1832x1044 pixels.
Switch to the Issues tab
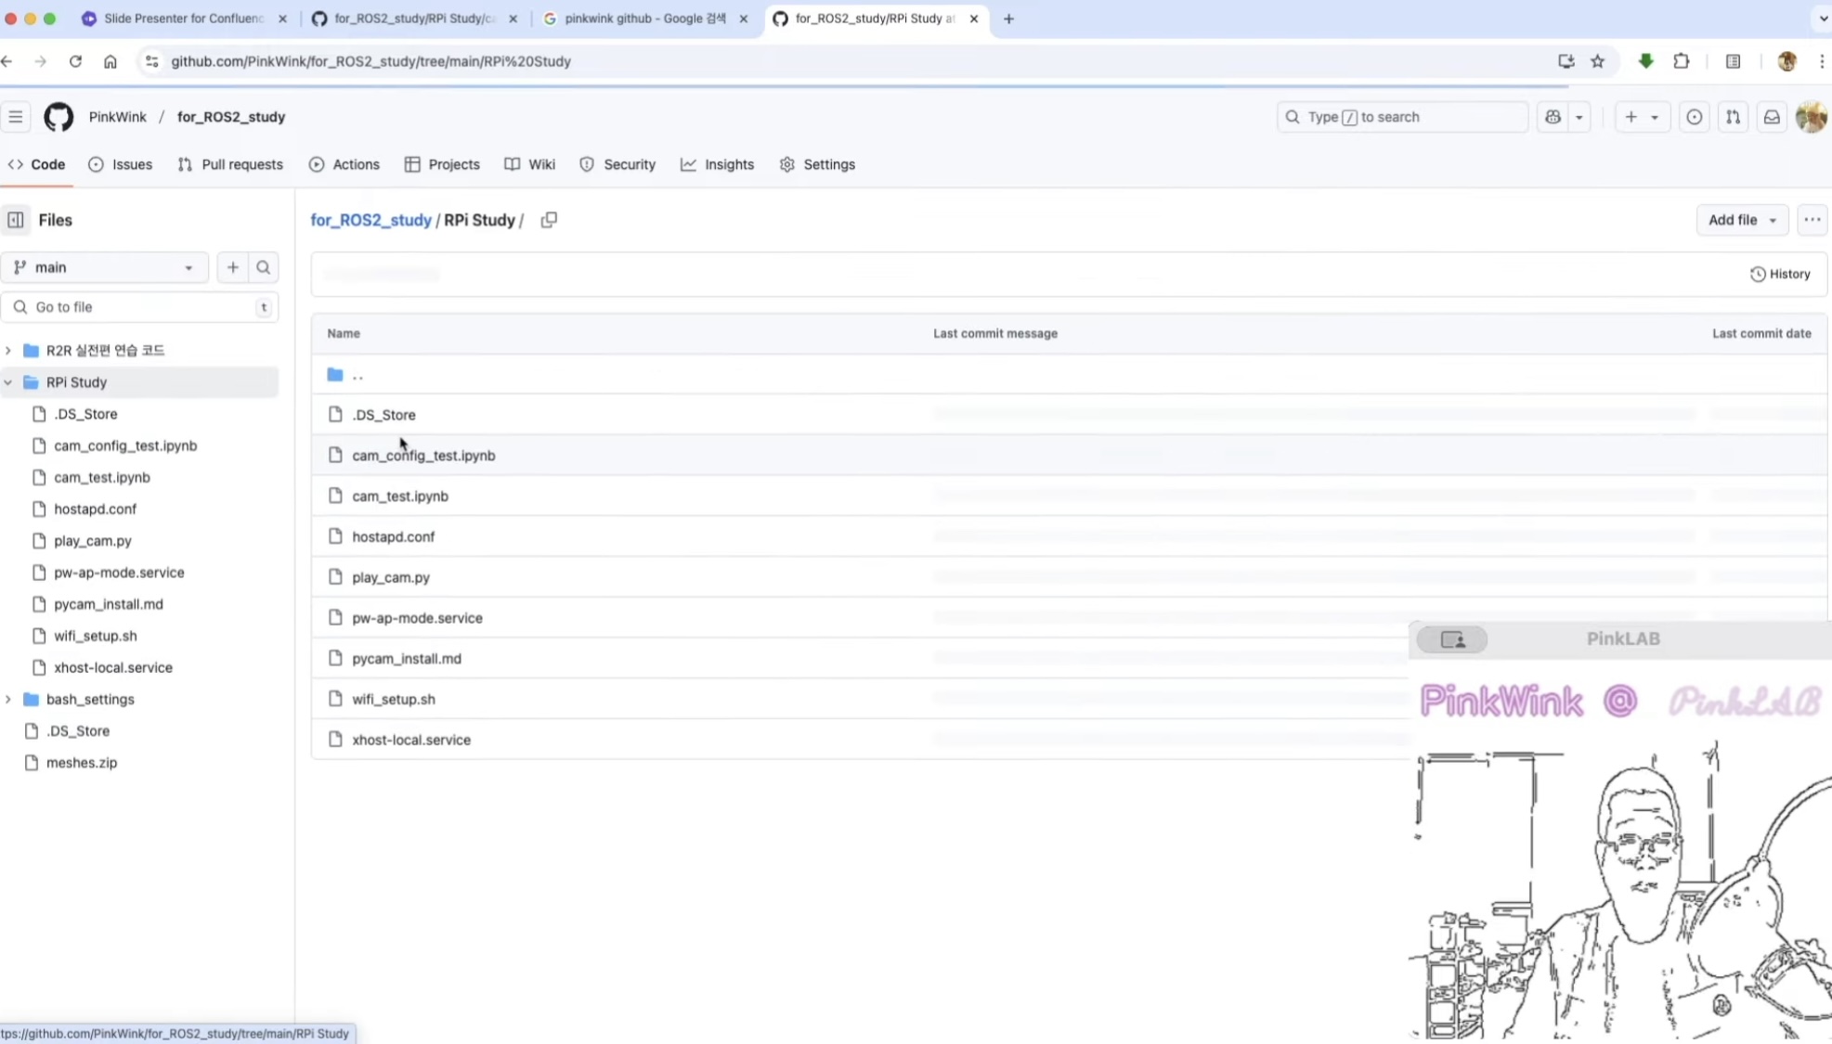(x=121, y=164)
